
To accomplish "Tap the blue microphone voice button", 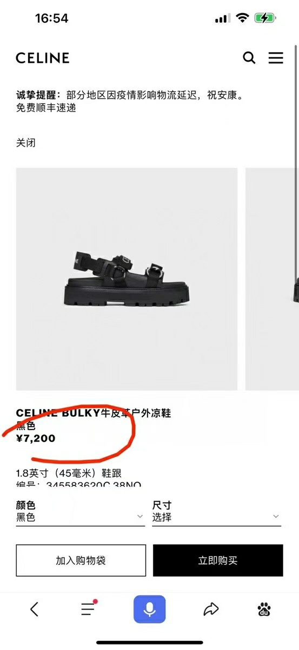I will tap(150, 609).
